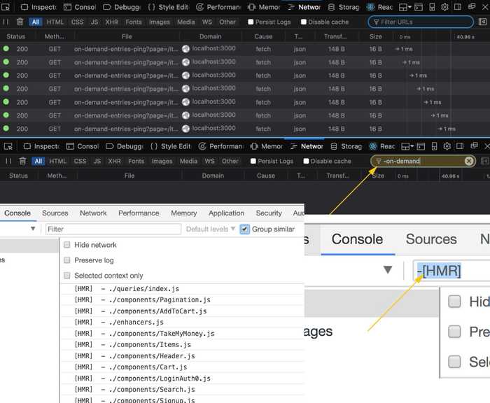Sort by the Domain column header in the top panel

[210, 36]
